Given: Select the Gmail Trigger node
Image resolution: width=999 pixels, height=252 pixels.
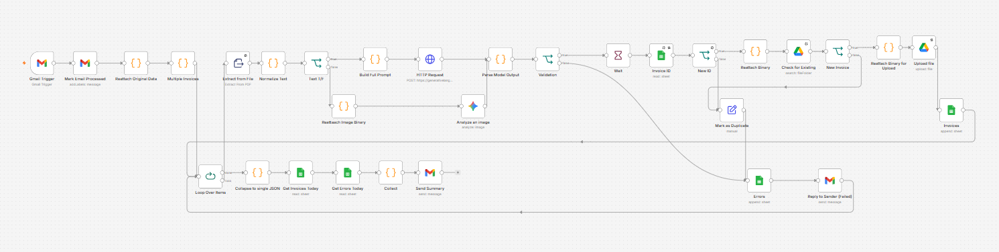Looking at the screenshot, I should tap(42, 64).
